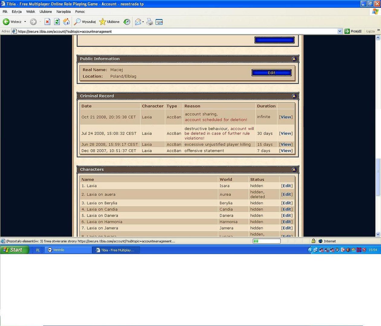Collapse the Public Information section
The width and height of the screenshot is (381, 326).
(x=294, y=59)
